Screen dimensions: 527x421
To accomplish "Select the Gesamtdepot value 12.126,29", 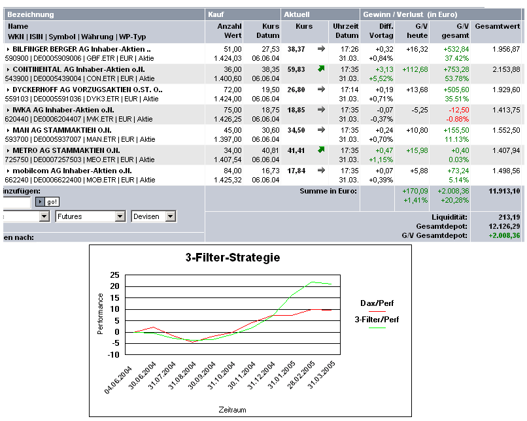I will point(504,226).
